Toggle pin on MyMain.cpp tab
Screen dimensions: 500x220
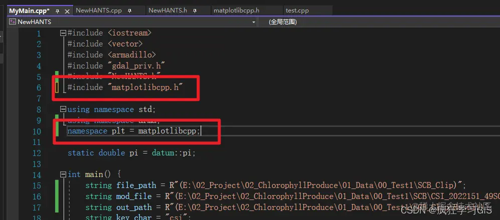(57, 11)
